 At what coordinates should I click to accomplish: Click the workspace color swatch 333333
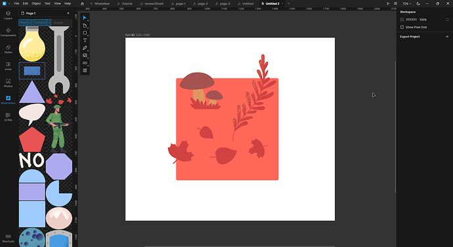click(x=402, y=20)
